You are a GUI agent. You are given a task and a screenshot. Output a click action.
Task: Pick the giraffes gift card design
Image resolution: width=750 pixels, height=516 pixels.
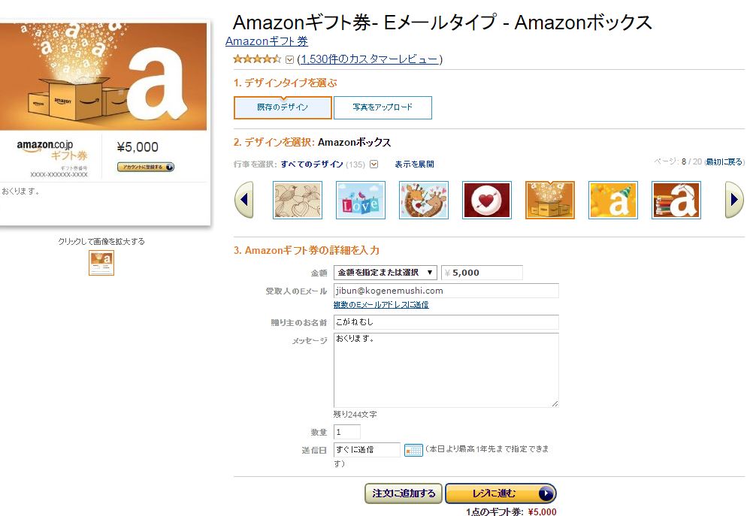click(x=424, y=200)
